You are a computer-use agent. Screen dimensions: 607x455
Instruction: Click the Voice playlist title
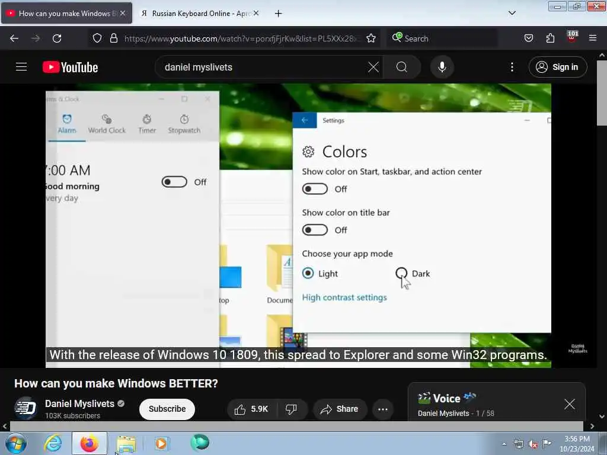click(x=446, y=398)
